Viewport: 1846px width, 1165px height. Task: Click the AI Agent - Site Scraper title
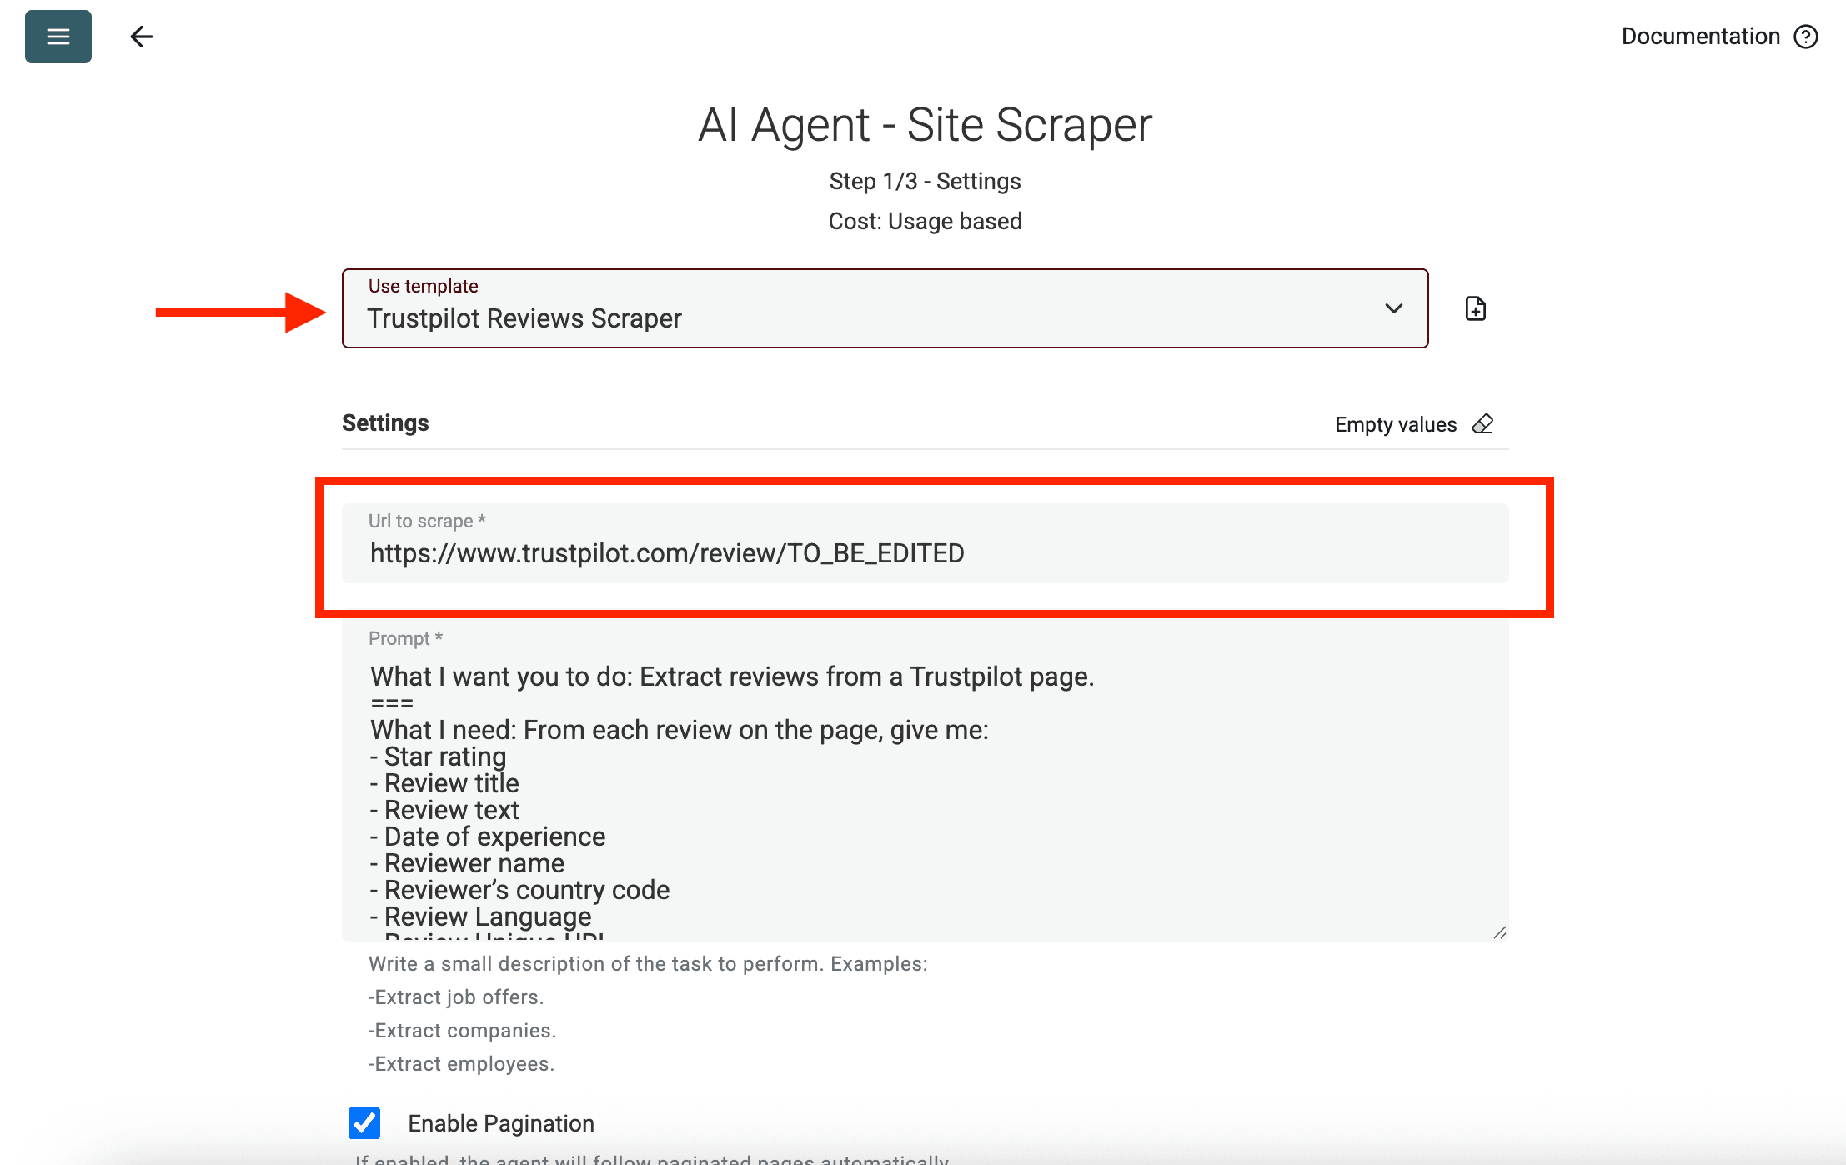tap(923, 125)
